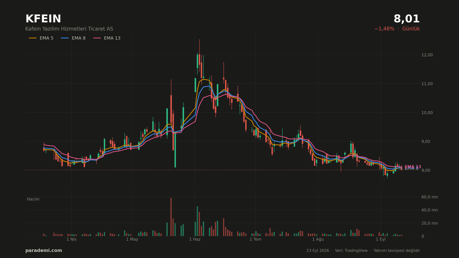Select the EMA 8 legend label
This screenshot has height=258, width=459.
click(79, 38)
